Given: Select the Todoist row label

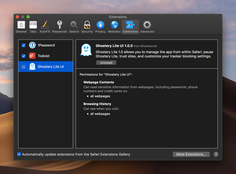Looking at the screenshot, I should (44, 56).
